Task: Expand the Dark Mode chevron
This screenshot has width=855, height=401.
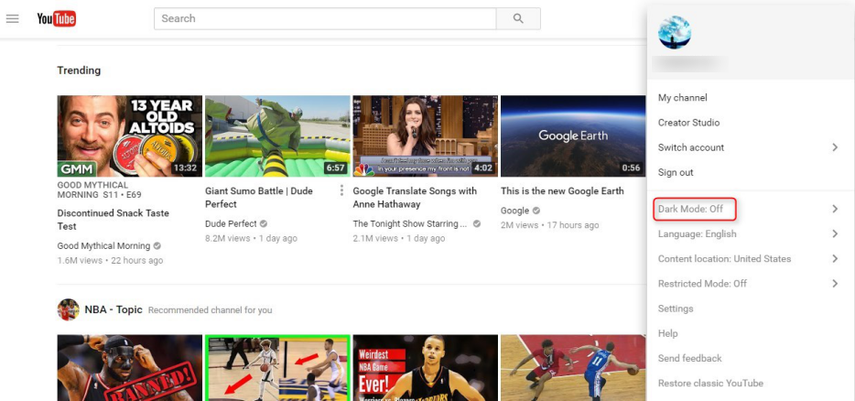Action: coord(835,209)
